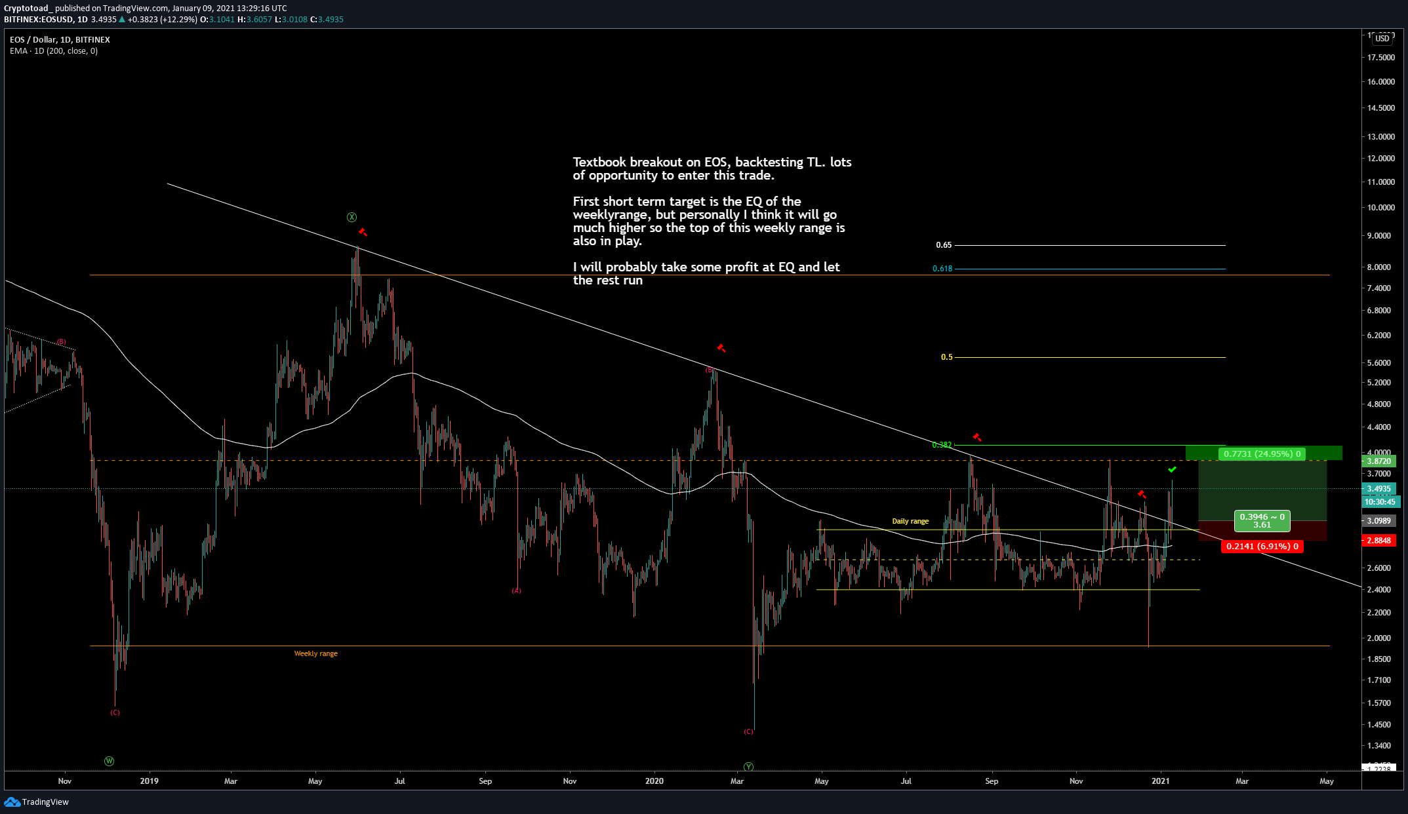Expand the EMA 1D (200, close, 0) indicator legend
The height and width of the screenshot is (814, 1408).
52,50
